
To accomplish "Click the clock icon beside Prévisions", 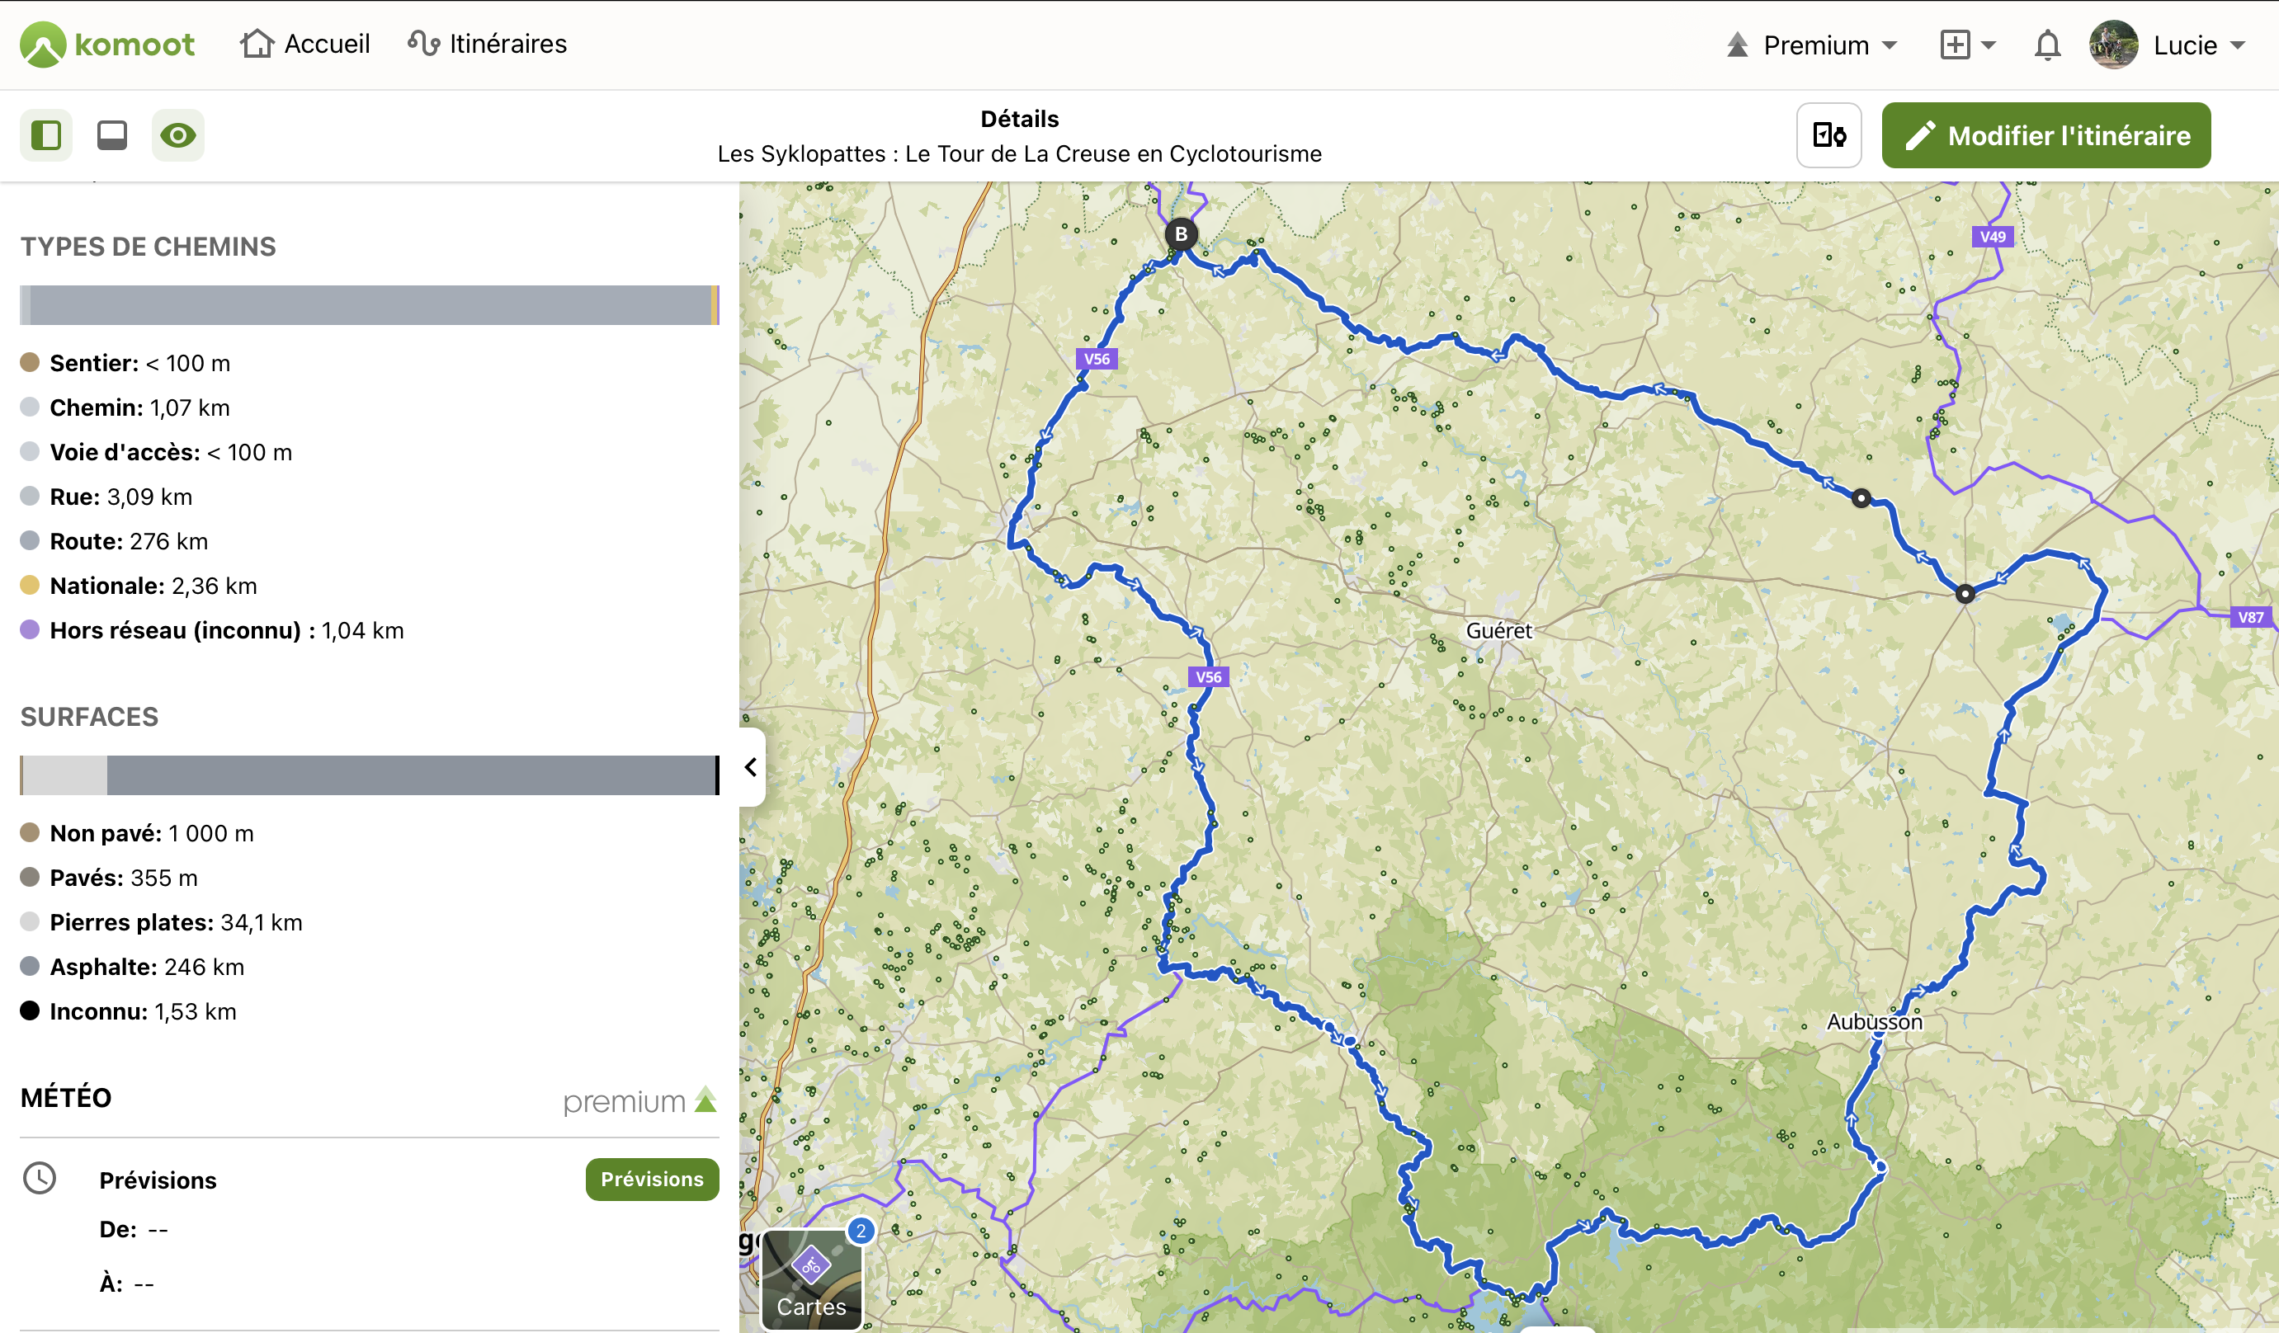I will [x=40, y=1179].
